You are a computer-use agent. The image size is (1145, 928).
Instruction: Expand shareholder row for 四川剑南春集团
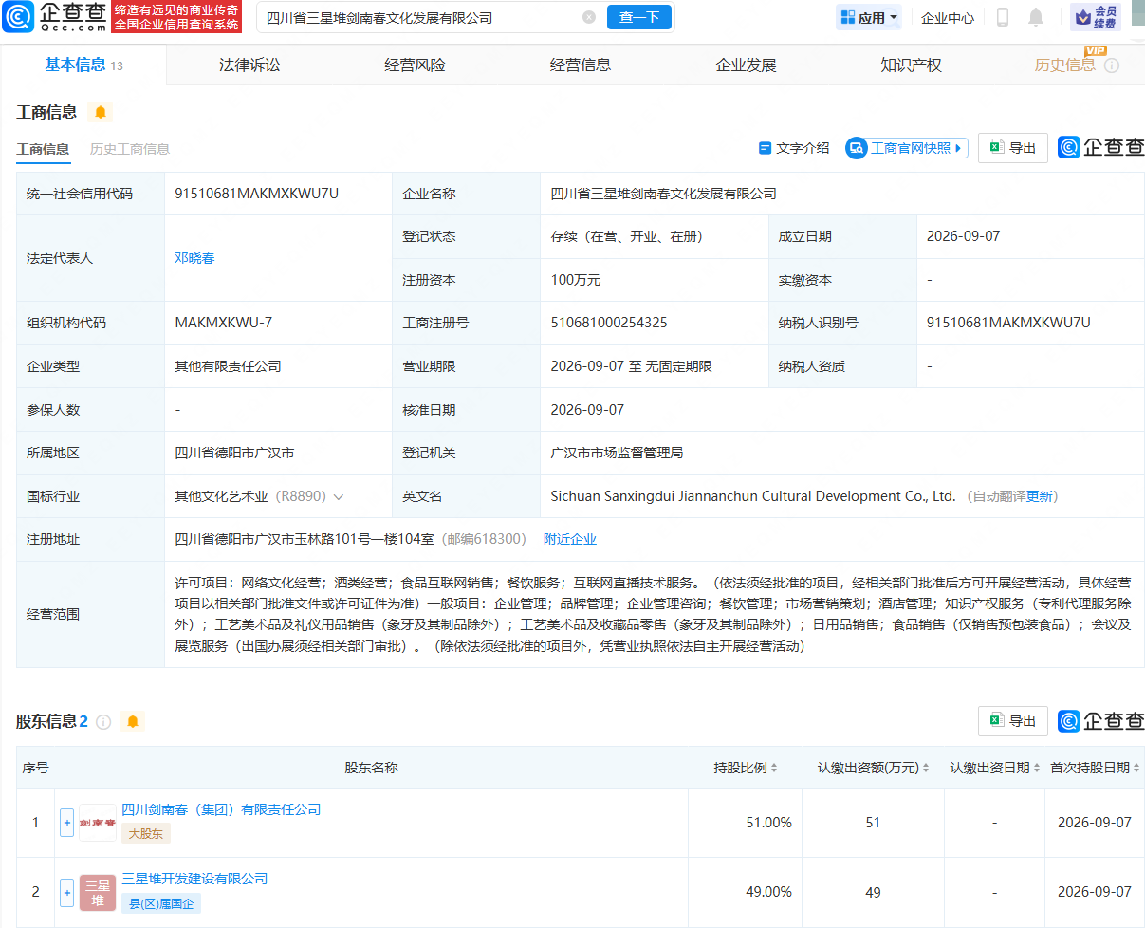(x=66, y=823)
